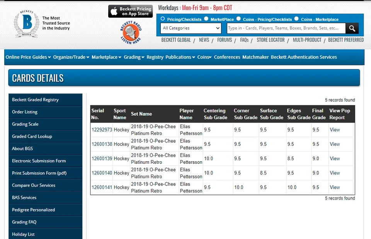Select the Pricing/Checklists radio button

[x=163, y=19]
